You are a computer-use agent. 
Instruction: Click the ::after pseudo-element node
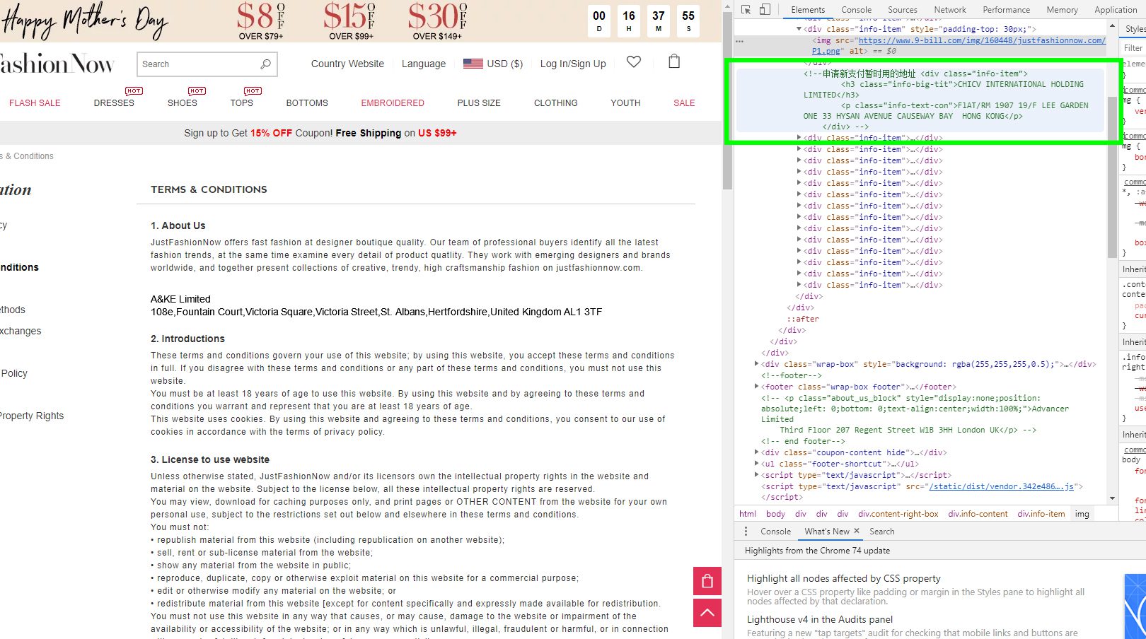point(803,319)
